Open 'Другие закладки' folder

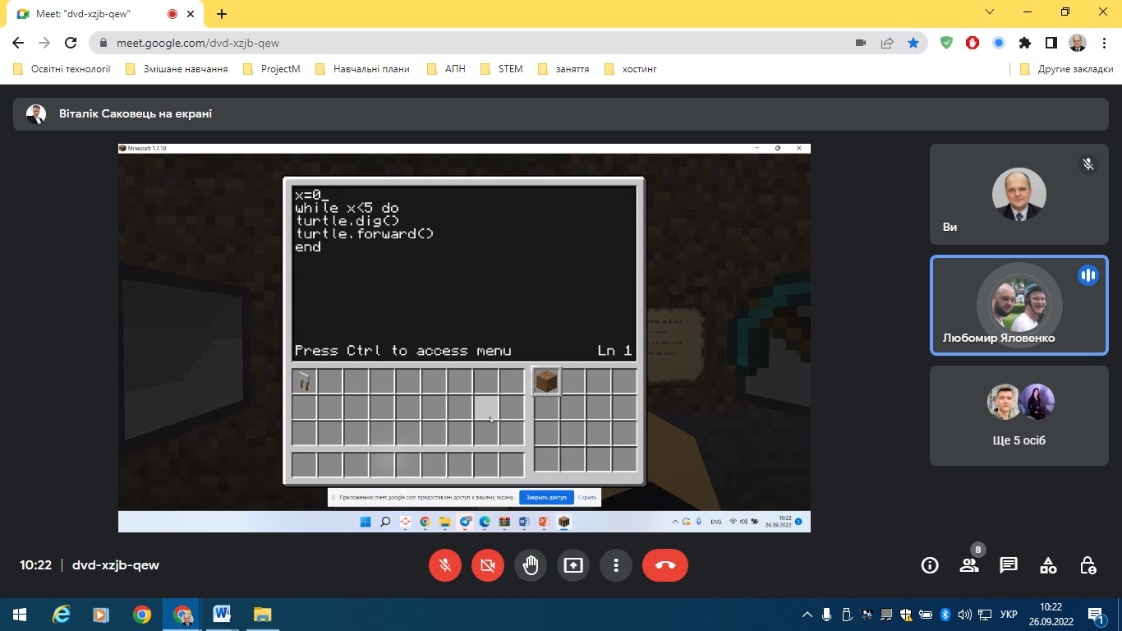1066,69
